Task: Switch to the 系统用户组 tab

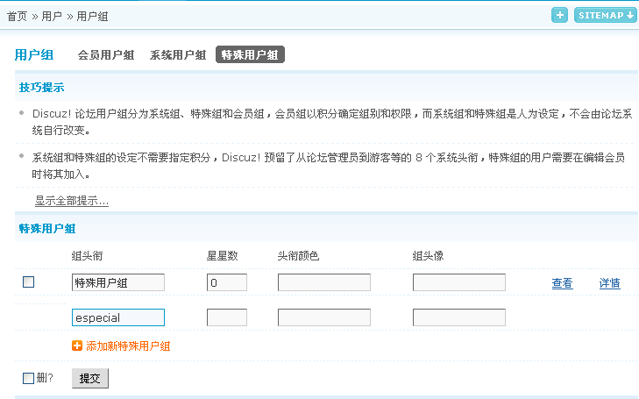Action: pyautogui.click(x=178, y=54)
